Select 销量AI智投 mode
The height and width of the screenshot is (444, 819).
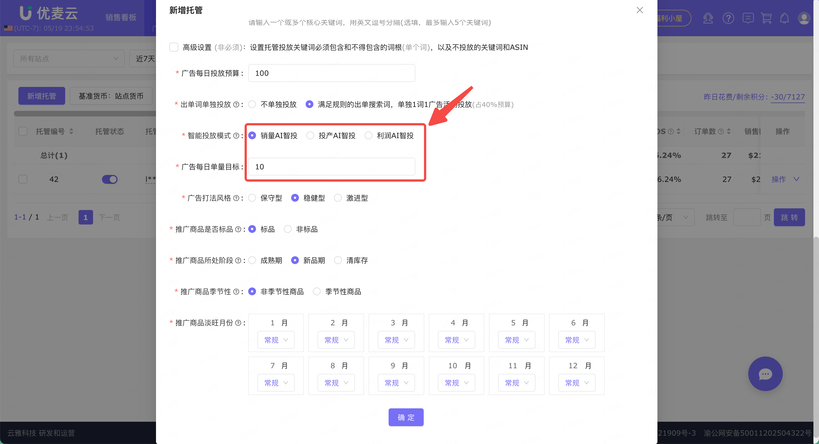pyautogui.click(x=252, y=136)
